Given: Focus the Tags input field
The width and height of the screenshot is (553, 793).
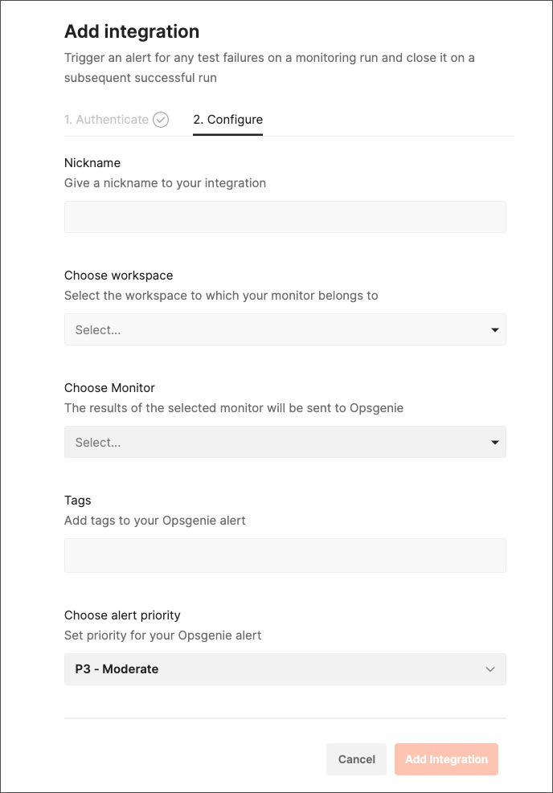Looking at the screenshot, I should pos(285,555).
